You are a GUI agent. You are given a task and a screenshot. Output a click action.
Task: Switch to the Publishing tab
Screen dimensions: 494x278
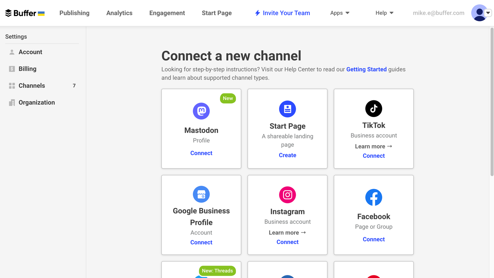(x=74, y=13)
